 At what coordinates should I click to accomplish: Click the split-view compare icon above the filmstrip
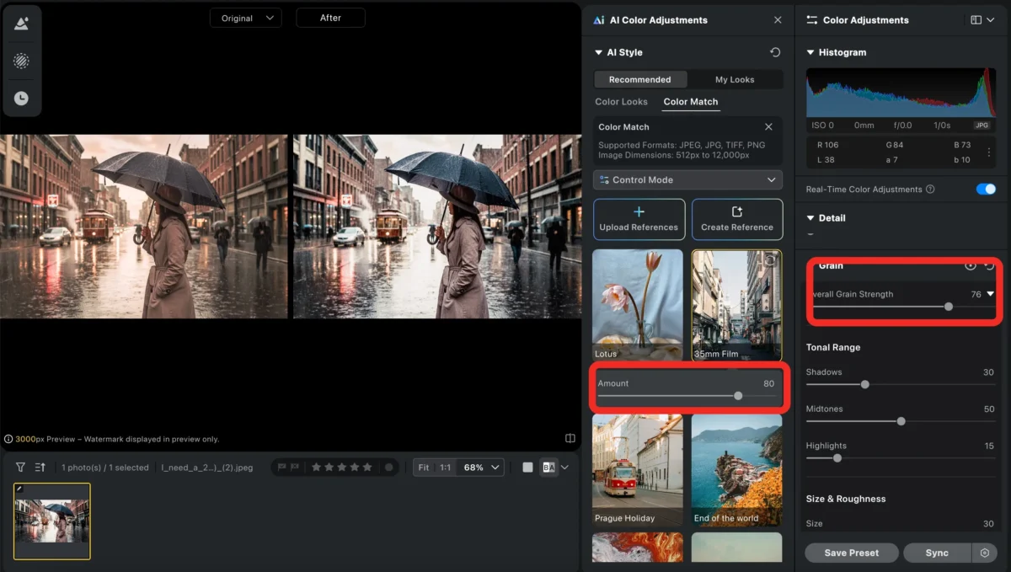point(570,438)
